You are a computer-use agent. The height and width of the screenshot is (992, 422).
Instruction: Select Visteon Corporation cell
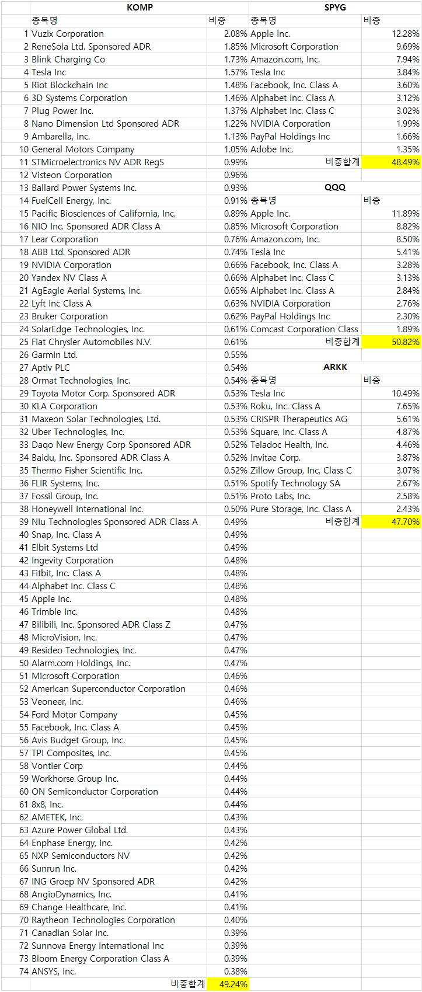click(118, 175)
